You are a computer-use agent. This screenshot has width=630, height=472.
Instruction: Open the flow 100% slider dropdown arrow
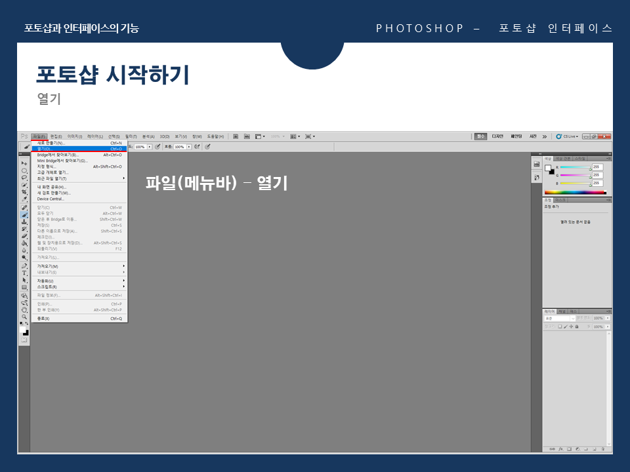click(189, 147)
